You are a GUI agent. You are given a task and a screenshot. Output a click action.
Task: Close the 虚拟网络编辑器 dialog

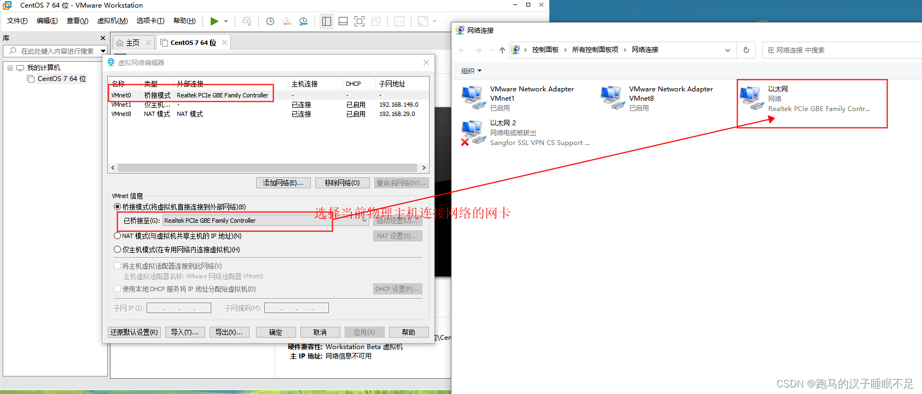point(426,62)
